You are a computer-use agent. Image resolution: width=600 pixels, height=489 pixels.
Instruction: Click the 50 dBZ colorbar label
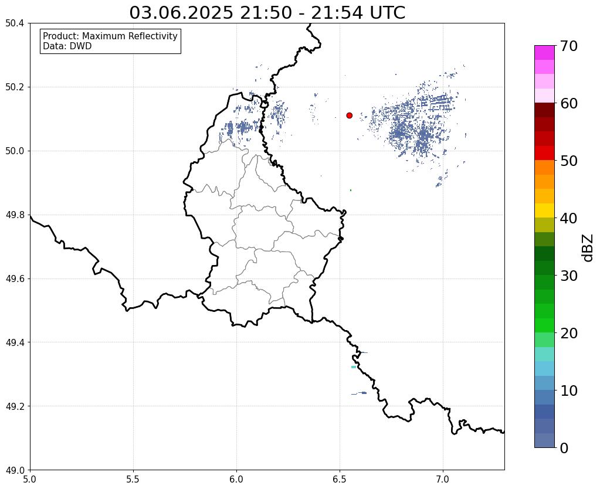pos(568,161)
